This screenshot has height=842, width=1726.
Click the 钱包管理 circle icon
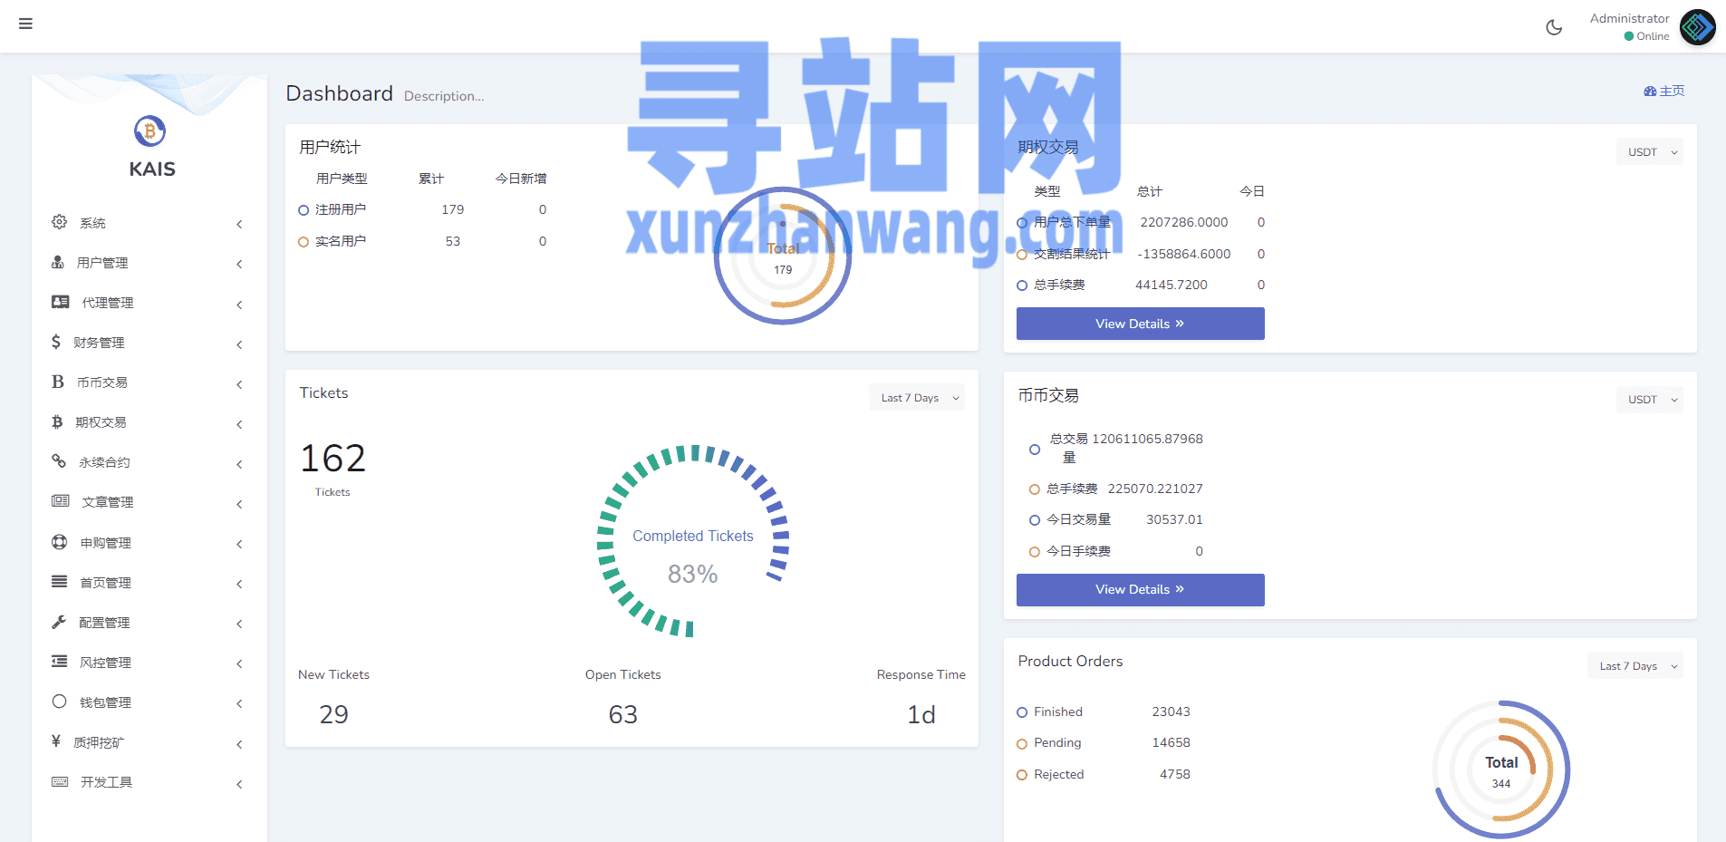point(60,702)
